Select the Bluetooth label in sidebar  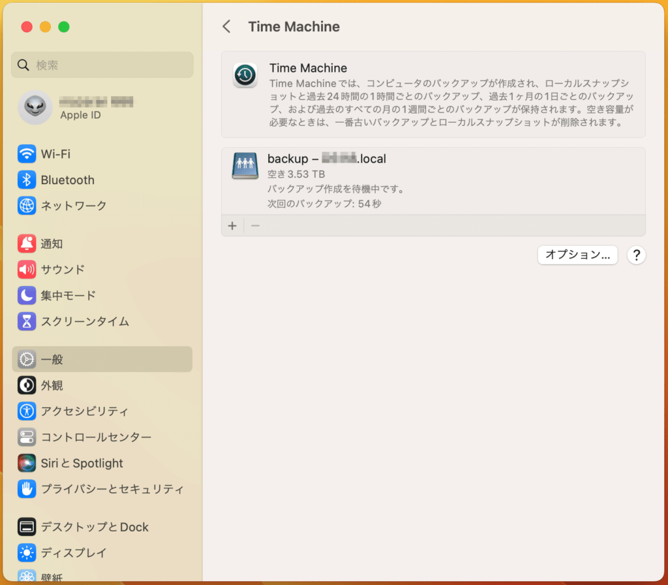68,180
